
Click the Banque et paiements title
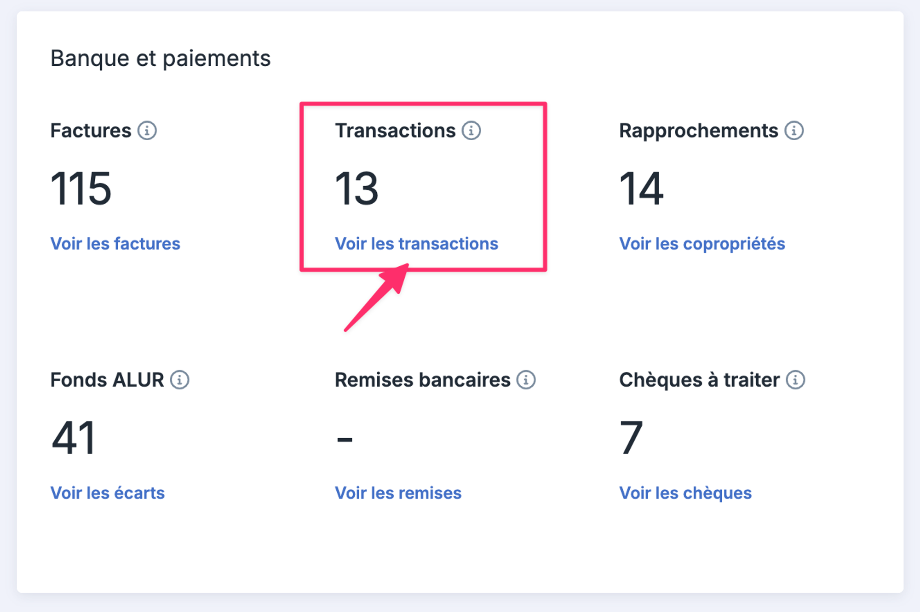pyautogui.click(x=161, y=59)
